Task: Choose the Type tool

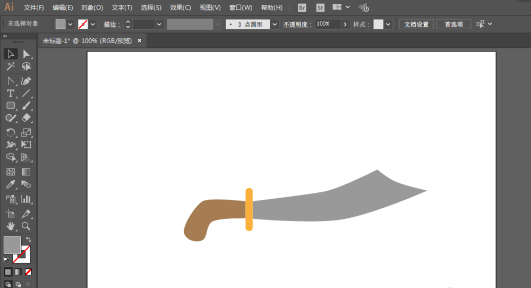Action: [x=10, y=93]
